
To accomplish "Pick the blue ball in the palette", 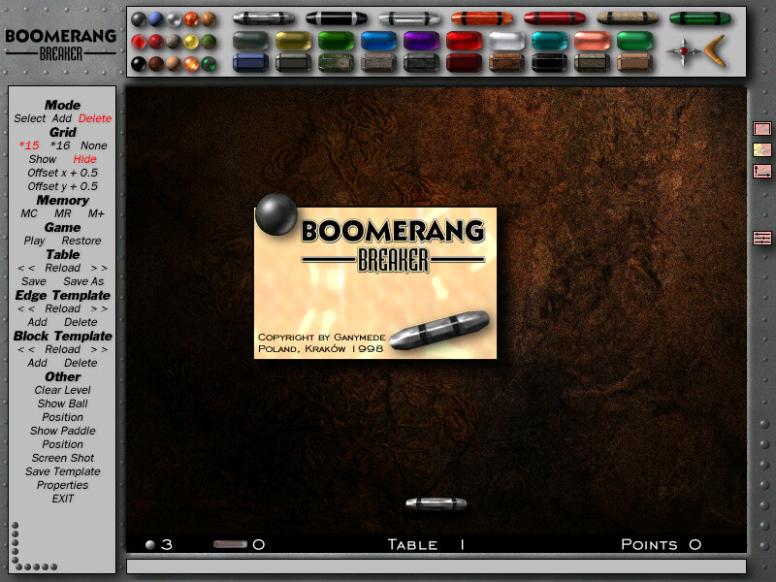I will click(x=156, y=19).
